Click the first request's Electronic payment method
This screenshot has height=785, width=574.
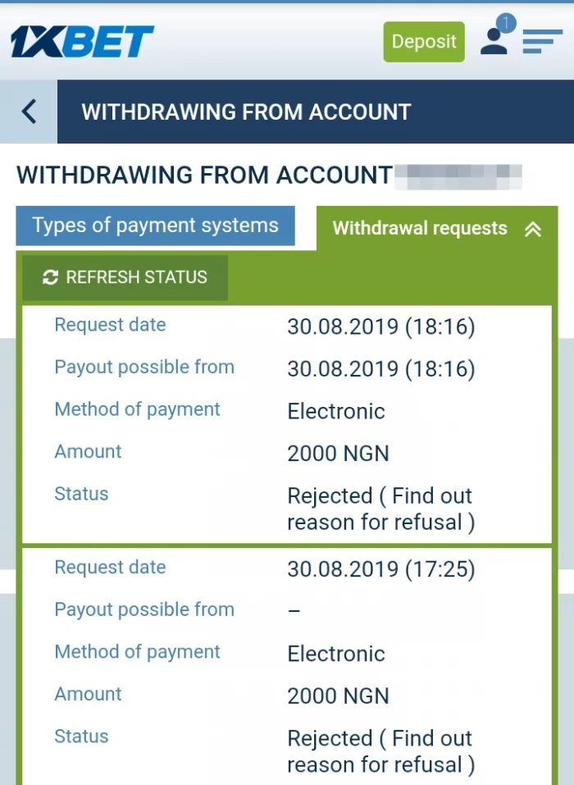coord(336,412)
